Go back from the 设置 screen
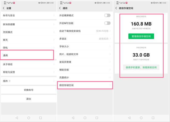Viewport: 170px width, 122px height. 3,8
